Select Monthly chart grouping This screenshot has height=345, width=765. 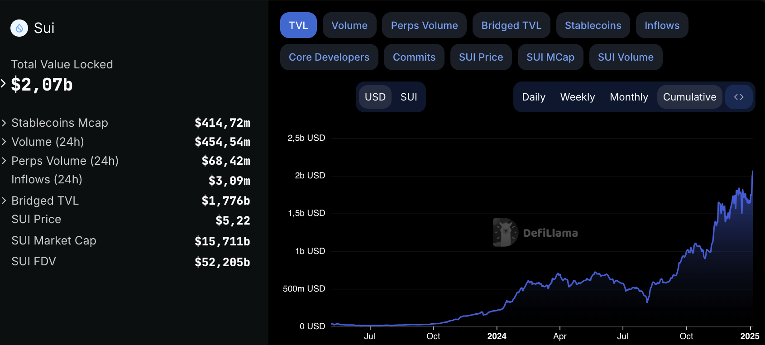pos(629,97)
